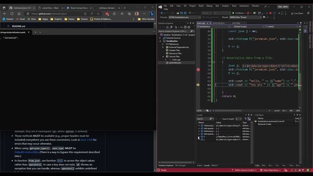The image size is (313, 176).
Task: Click Show All Files icon in Solution Explorer
Action: tap(189, 27)
